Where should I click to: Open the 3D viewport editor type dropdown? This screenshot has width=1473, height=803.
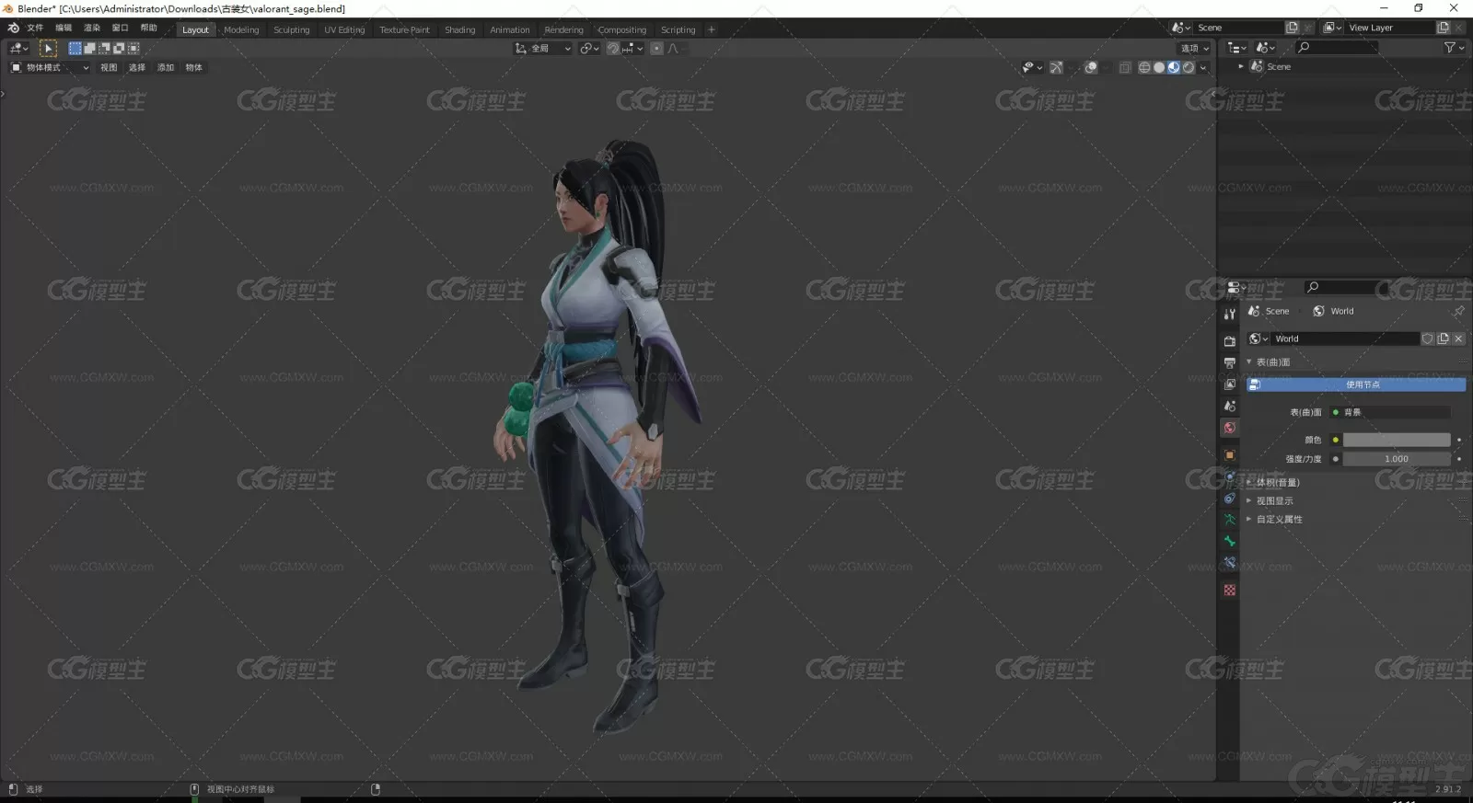tap(17, 48)
